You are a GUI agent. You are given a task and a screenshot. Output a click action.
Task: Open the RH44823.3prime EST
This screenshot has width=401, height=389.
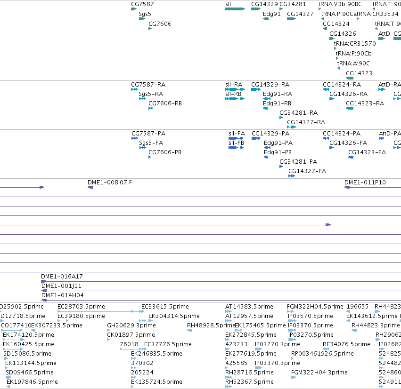pos(354,330)
